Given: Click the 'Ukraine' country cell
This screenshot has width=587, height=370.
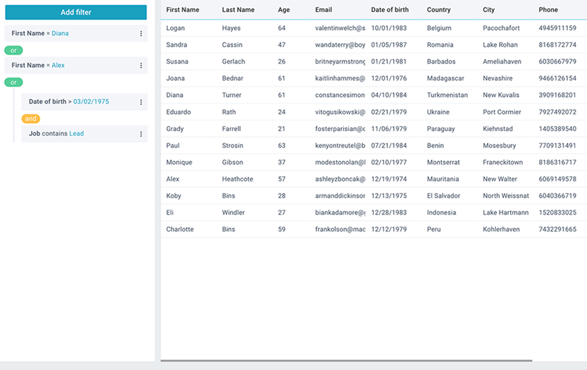Looking at the screenshot, I should pos(438,112).
